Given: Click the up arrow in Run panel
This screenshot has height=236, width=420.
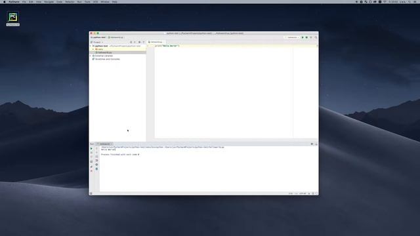Looking at the screenshot, I should 96,149.
